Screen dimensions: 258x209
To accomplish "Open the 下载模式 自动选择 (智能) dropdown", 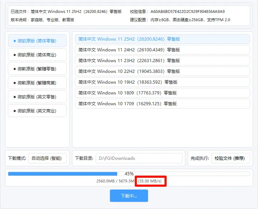I will tap(47, 158).
